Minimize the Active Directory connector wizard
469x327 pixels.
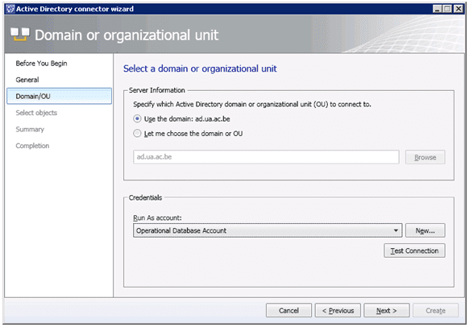(438, 9)
